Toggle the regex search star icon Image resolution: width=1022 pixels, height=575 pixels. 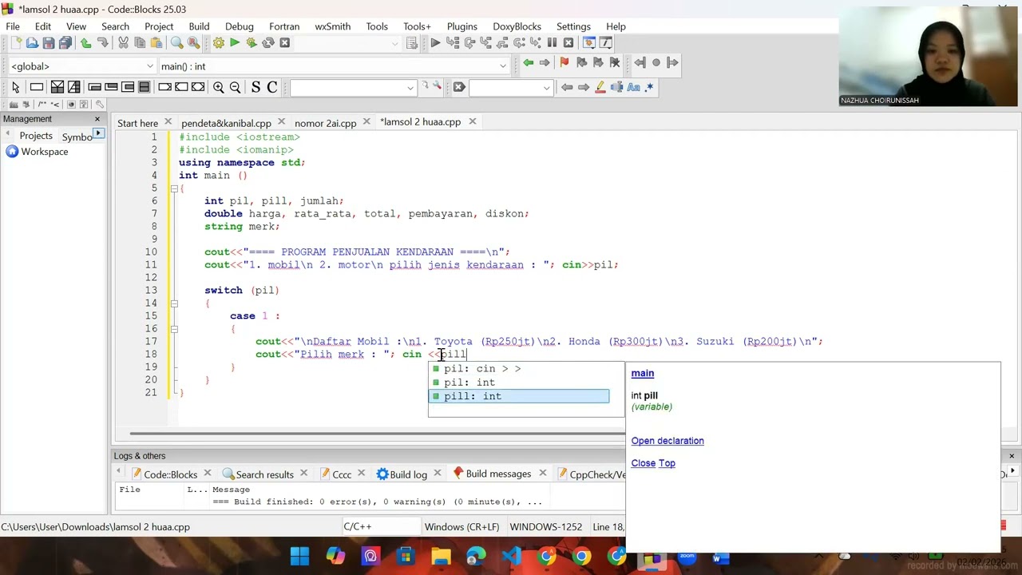coord(649,87)
